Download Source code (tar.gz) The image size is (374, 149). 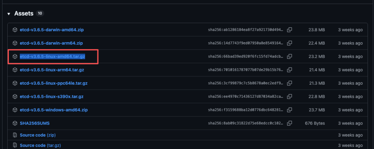pos(40,145)
